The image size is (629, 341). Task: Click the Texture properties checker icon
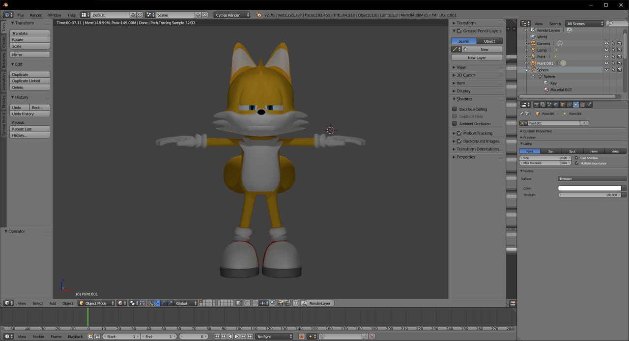pos(582,105)
